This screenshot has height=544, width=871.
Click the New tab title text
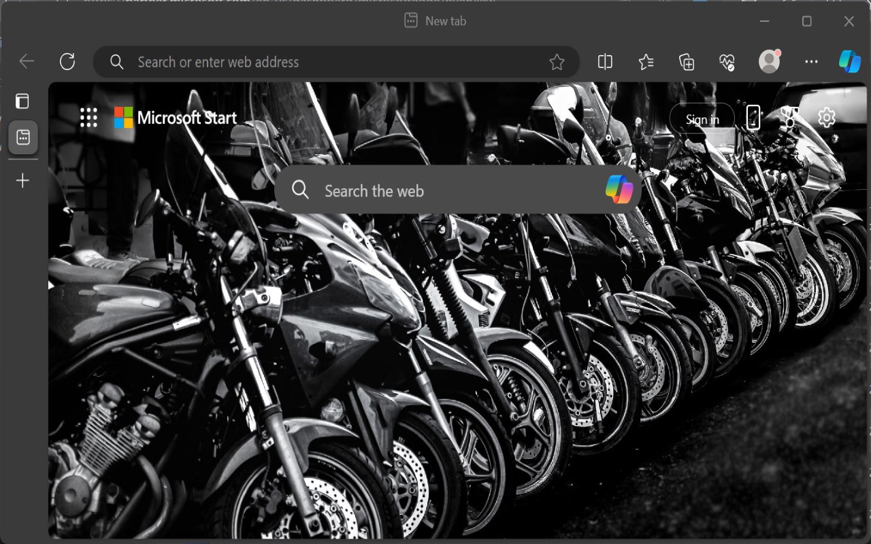point(446,21)
